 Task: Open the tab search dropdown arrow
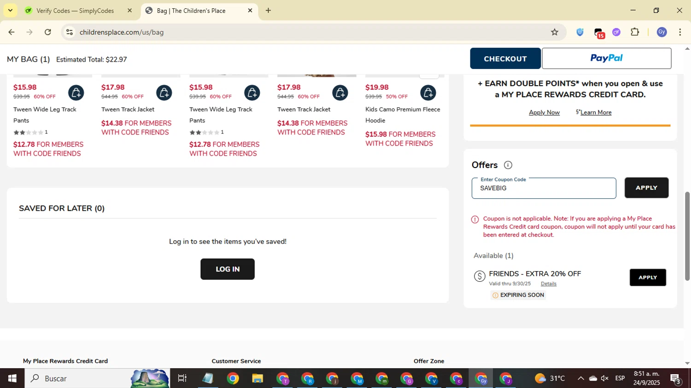[10, 10]
